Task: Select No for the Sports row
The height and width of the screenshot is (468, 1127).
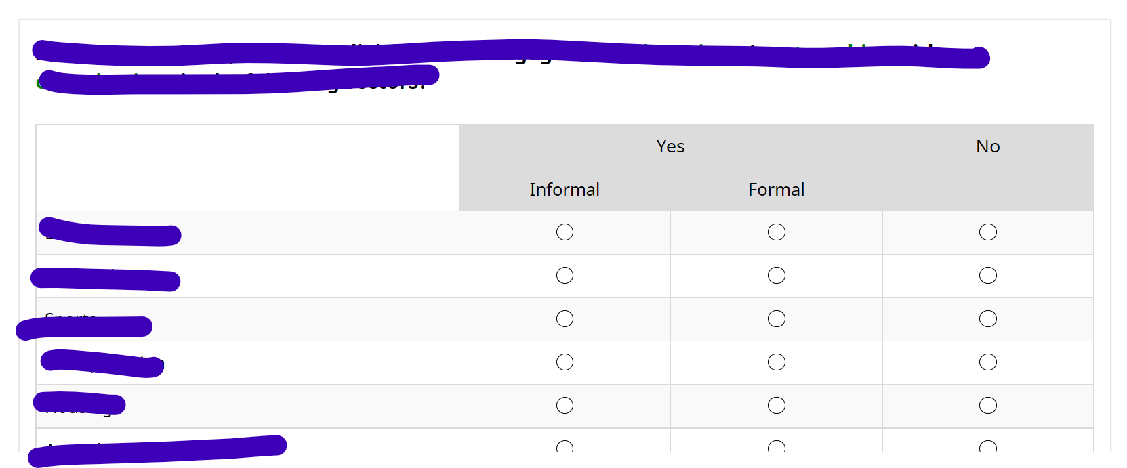Action: (x=988, y=319)
